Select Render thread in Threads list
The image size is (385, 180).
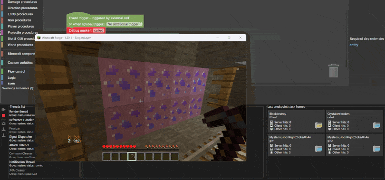[21, 113]
